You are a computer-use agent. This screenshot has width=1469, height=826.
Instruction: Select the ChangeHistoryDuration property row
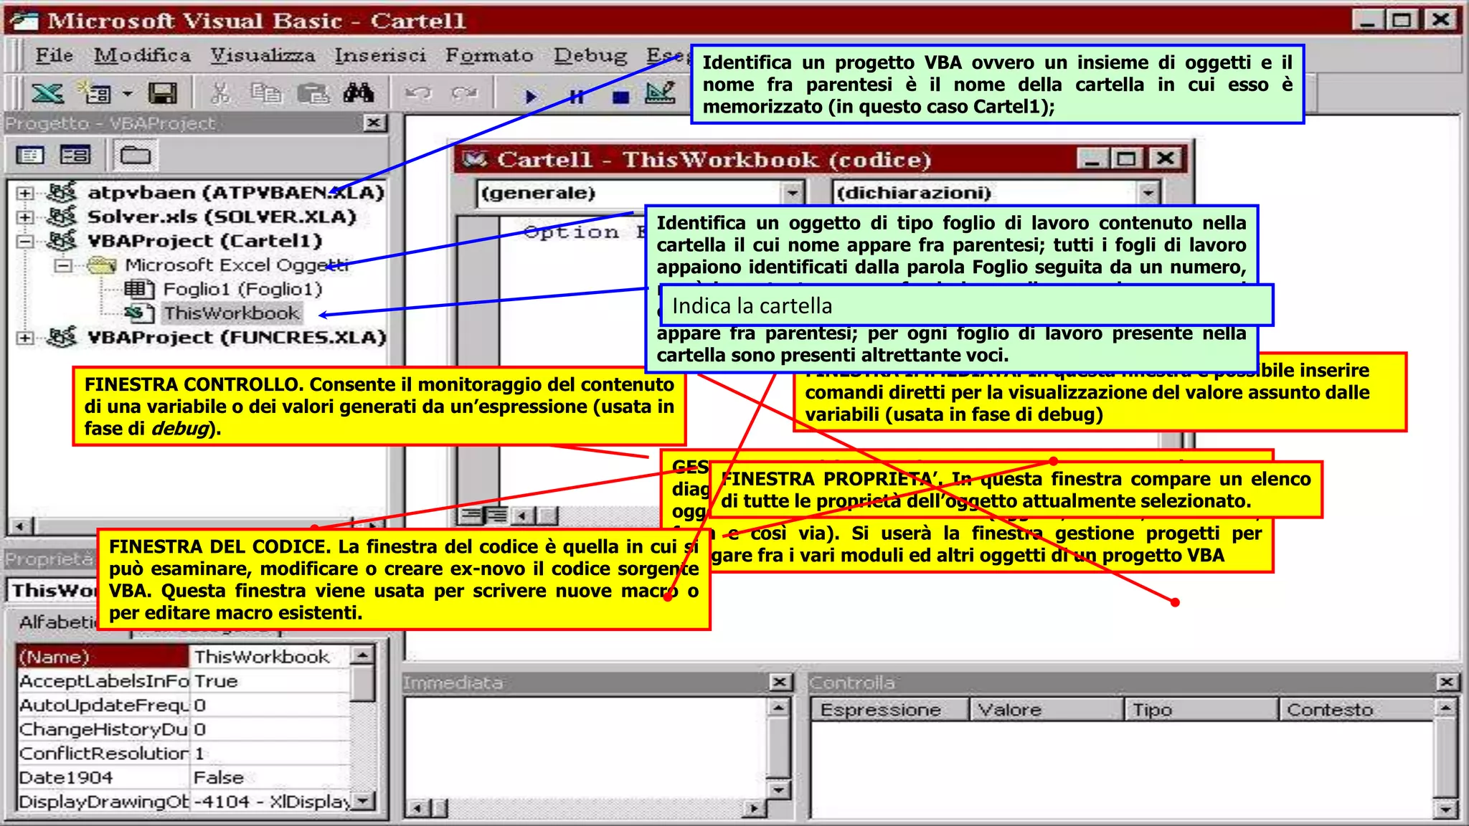click(183, 729)
